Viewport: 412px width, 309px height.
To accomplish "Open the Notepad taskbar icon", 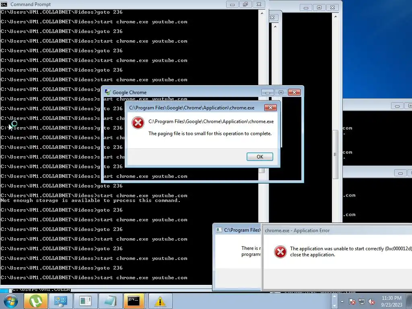I will click(110, 301).
